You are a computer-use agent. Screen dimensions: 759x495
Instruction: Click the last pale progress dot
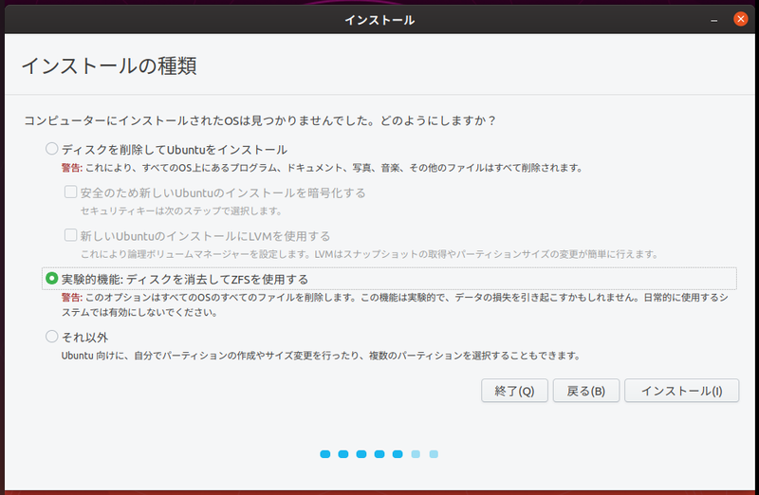pos(434,454)
